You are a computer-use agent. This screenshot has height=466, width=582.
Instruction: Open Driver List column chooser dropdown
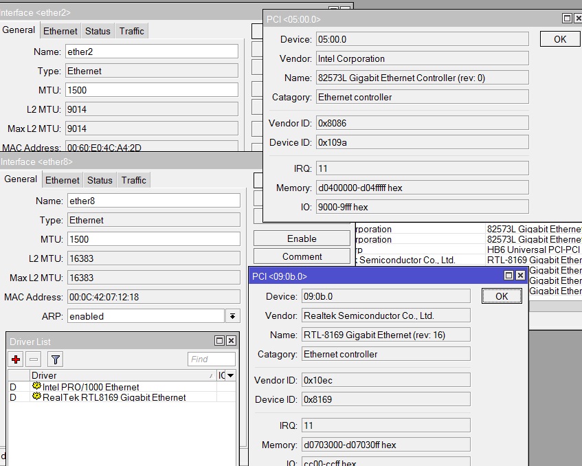point(230,375)
